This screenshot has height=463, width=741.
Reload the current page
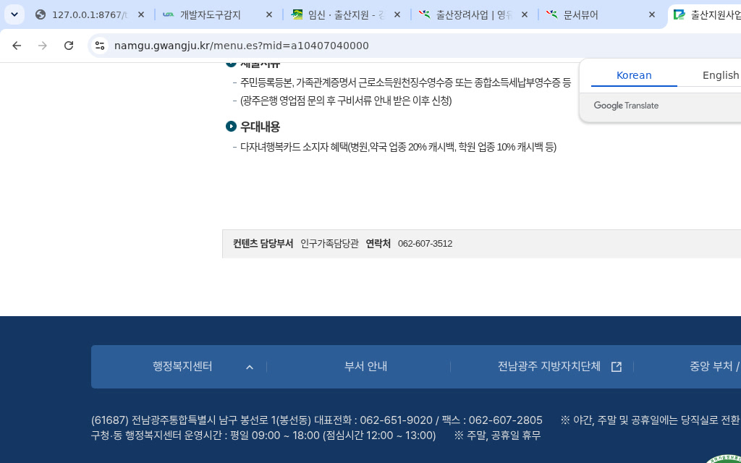(x=69, y=46)
